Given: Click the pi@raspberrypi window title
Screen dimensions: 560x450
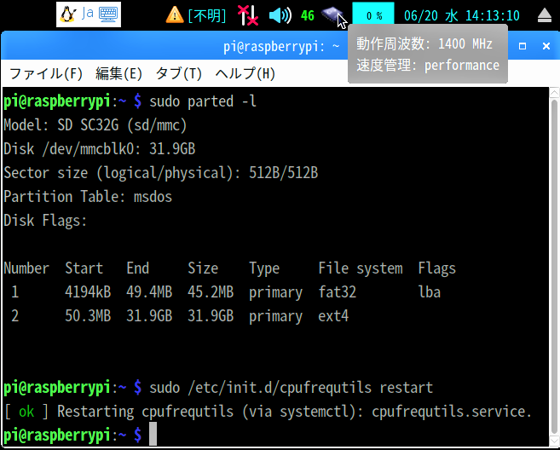Looking at the screenshot, I should point(281,46).
